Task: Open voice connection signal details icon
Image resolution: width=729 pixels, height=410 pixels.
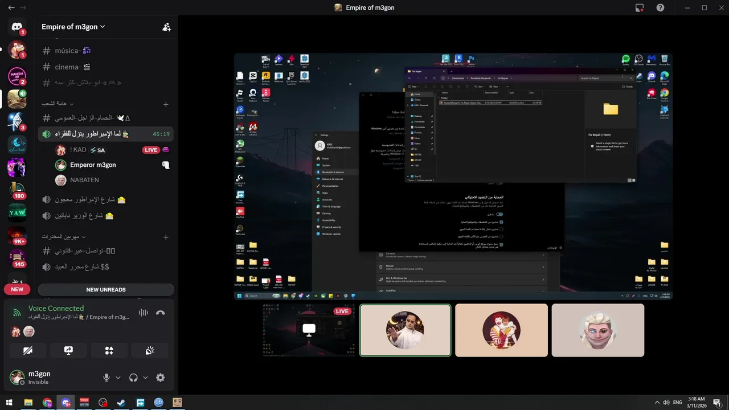Action: click(x=17, y=313)
